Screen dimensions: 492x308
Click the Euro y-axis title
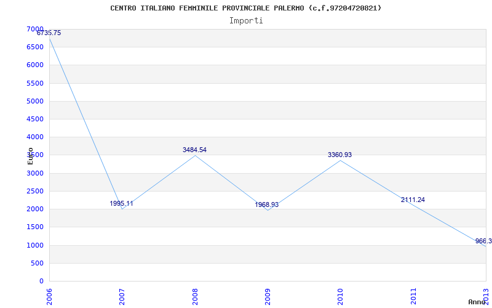point(30,156)
